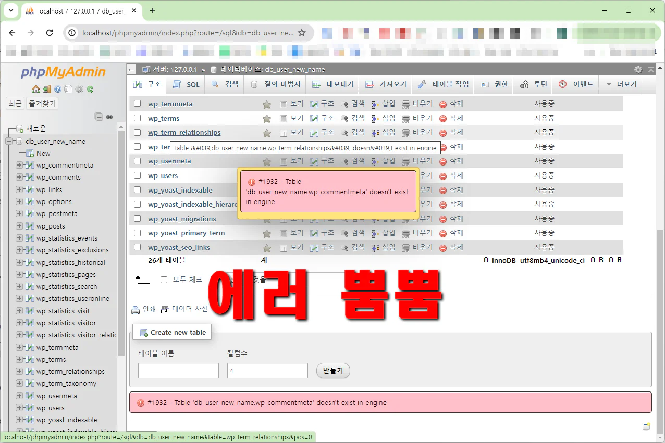This screenshot has height=443, width=665.
Task: Toggle the 모두 체크 checkbox
Action: coord(164,280)
